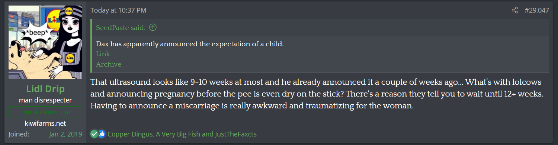Open the Archive link in the quote
This screenshot has width=558, height=145.
pos(109,64)
